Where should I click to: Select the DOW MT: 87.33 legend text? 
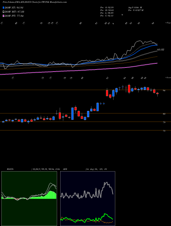[14, 12]
